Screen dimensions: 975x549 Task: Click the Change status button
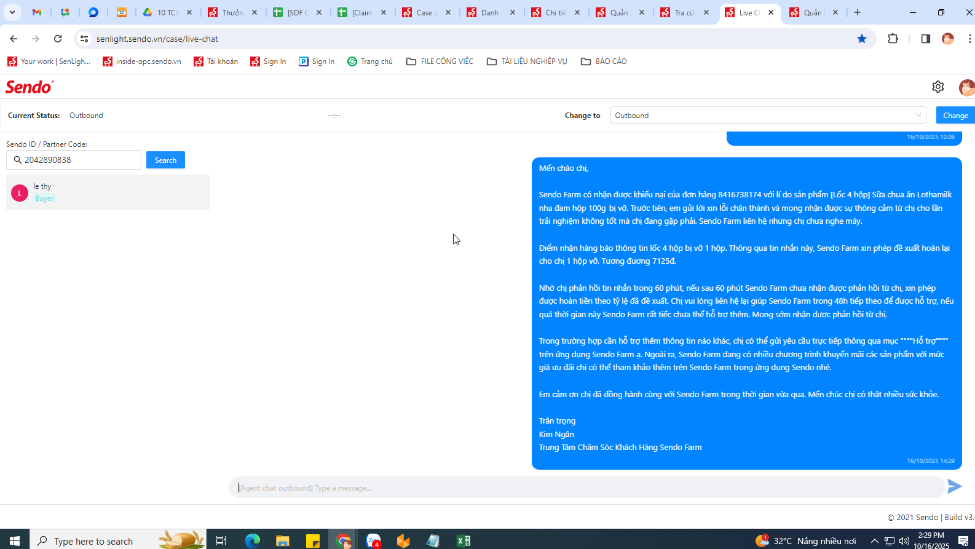[x=955, y=116]
